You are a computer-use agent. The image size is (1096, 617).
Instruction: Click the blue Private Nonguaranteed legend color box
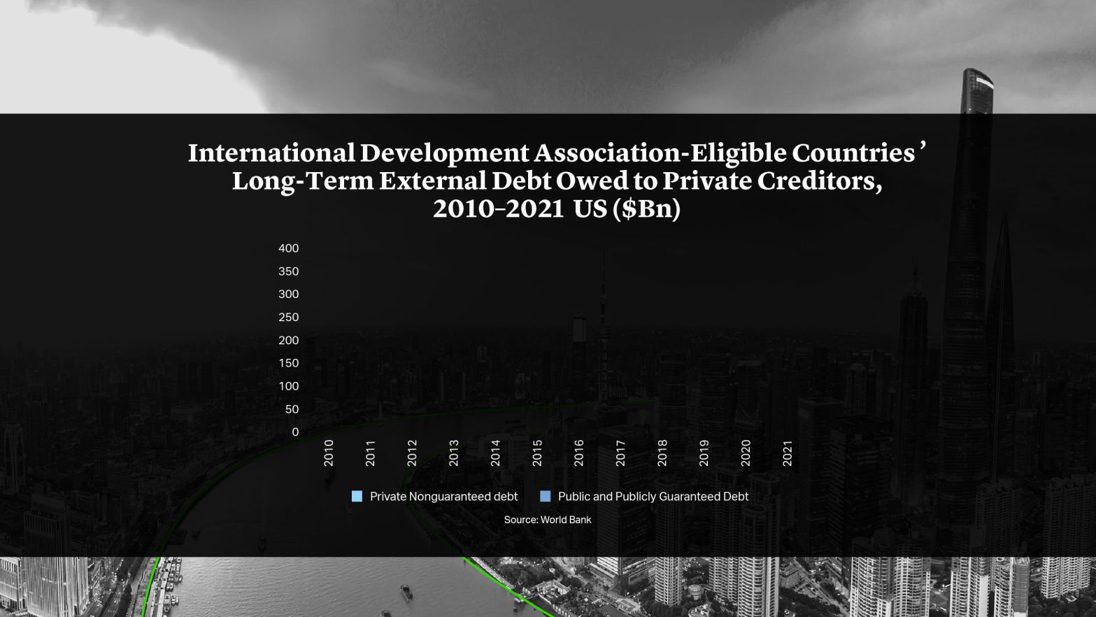pyautogui.click(x=357, y=496)
